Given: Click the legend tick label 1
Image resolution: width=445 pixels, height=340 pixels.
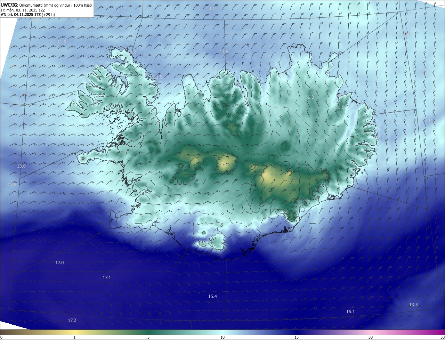Looking at the screenshot, I should click(x=74, y=337).
